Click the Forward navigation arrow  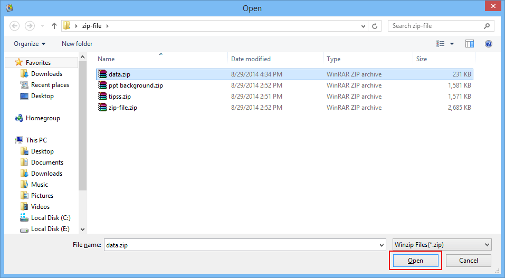(x=30, y=26)
